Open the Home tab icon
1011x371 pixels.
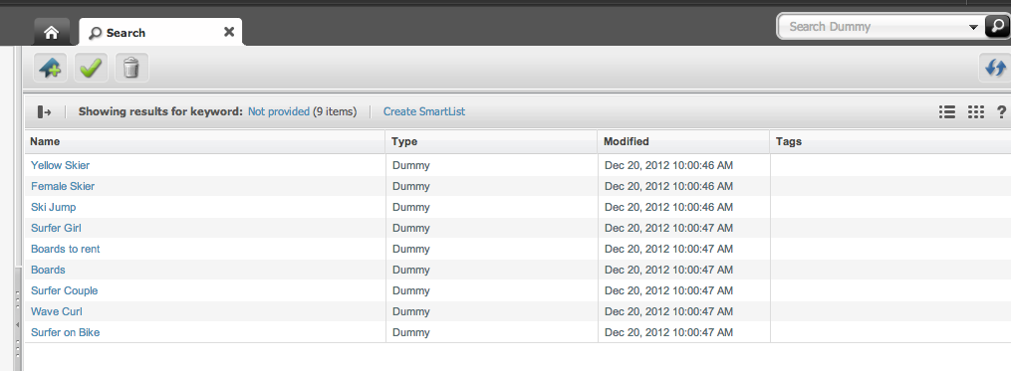coord(52,32)
